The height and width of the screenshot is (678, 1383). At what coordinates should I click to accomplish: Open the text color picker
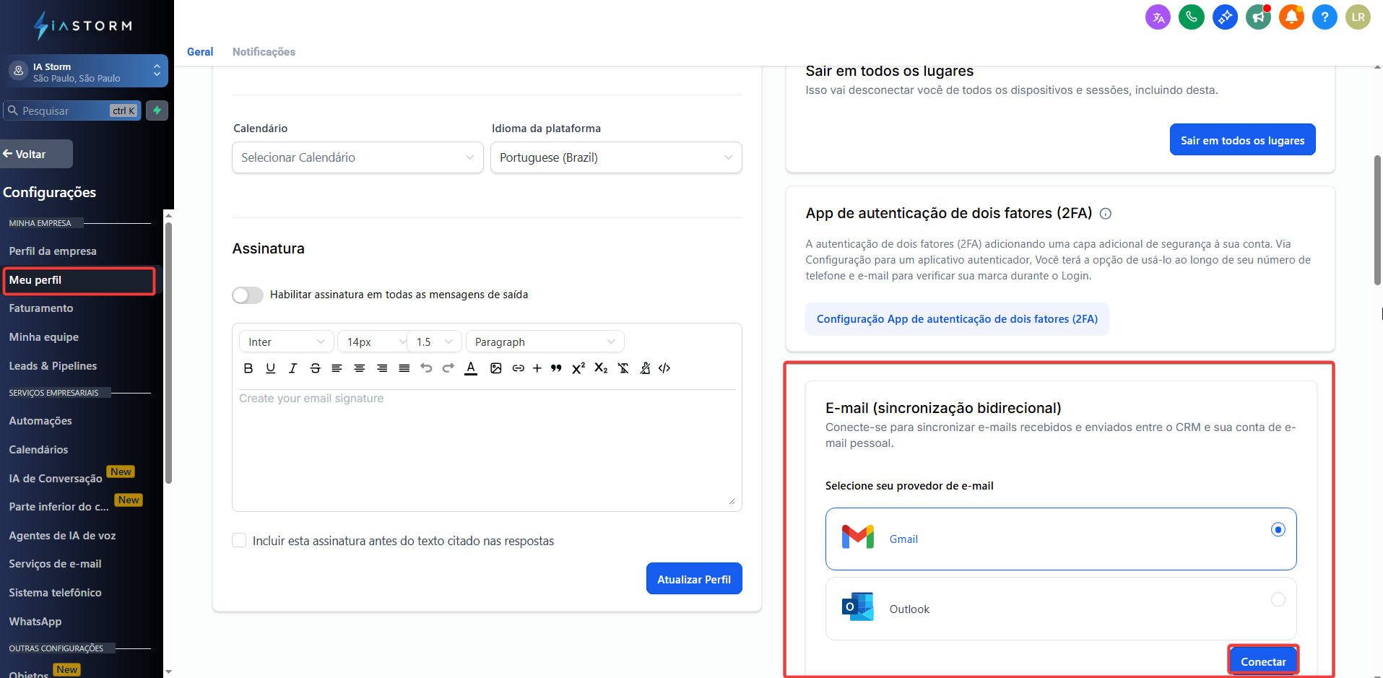471,368
